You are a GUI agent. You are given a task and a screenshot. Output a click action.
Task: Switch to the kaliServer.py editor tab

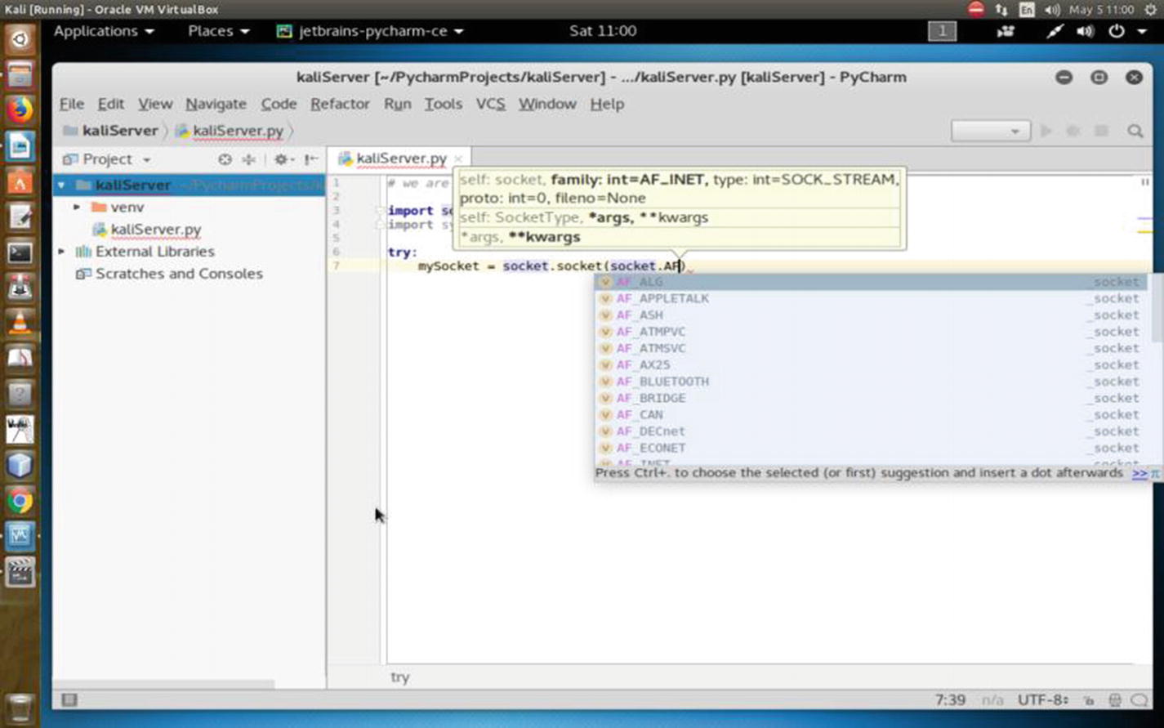pyautogui.click(x=400, y=159)
